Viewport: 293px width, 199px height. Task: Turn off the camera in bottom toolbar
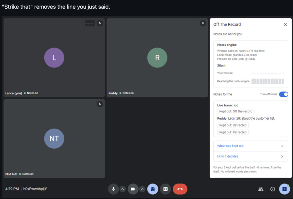(x=133, y=189)
